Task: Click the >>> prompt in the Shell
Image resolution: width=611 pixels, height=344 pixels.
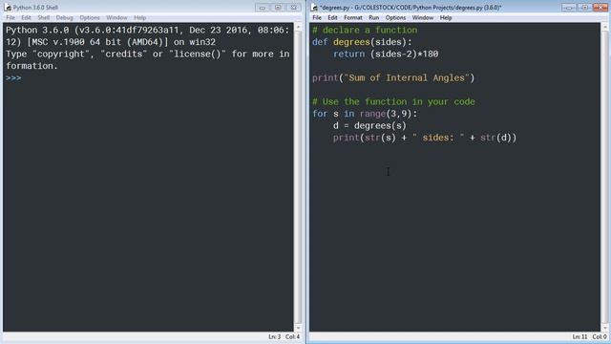Action: 13,78
